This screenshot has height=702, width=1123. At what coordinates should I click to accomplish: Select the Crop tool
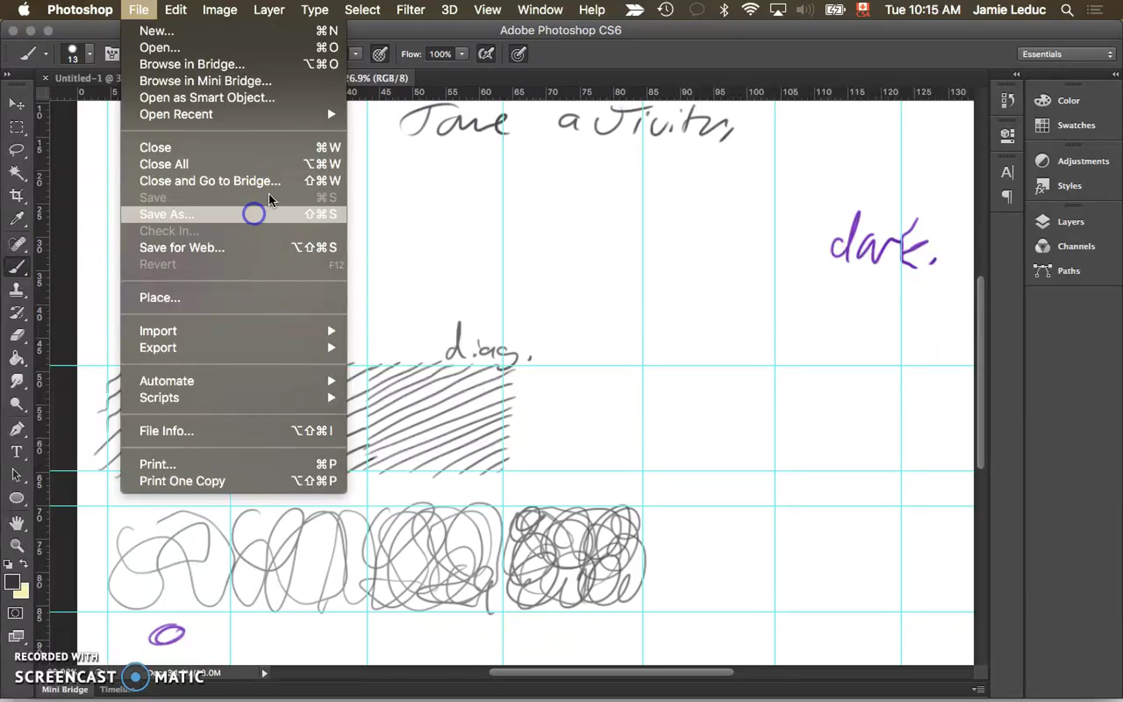click(16, 196)
